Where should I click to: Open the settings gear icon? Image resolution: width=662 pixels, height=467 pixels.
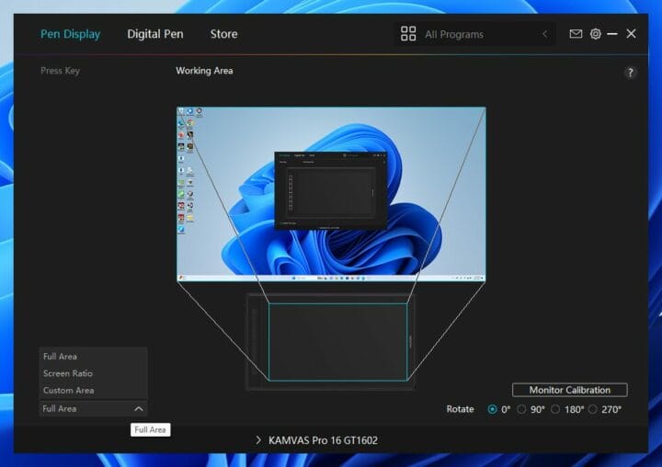tap(595, 34)
